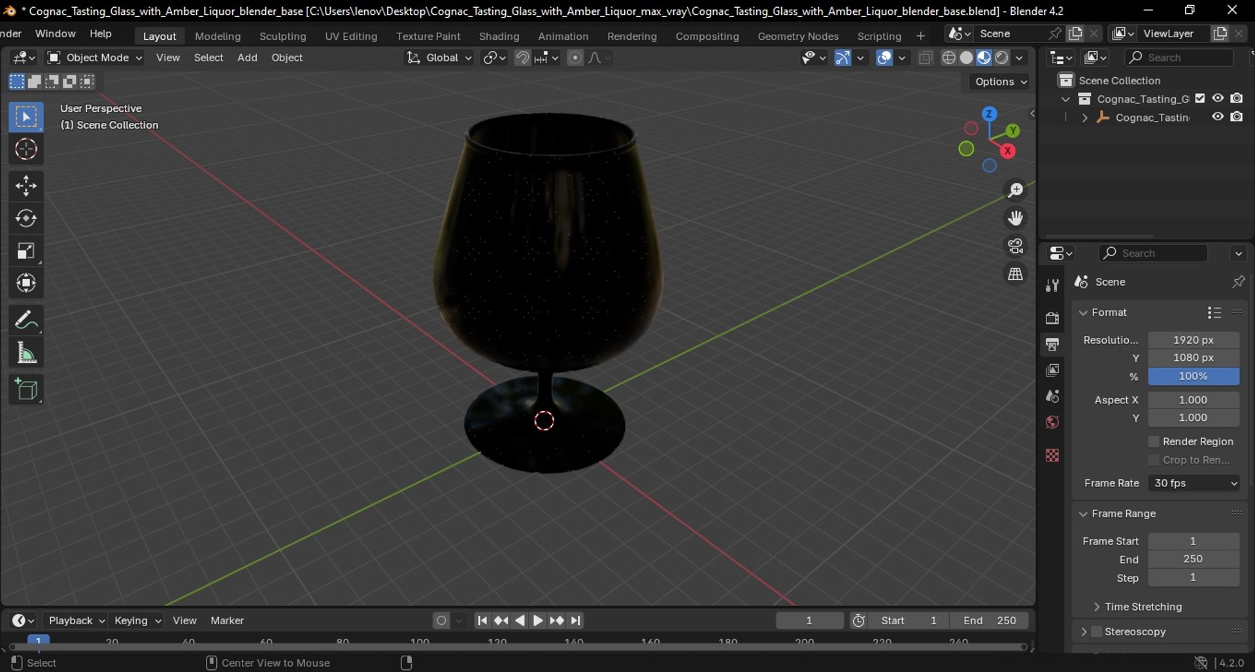The height and width of the screenshot is (672, 1255).
Task: Enable the Stereoscopy checkbox
Action: [x=1097, y=631]
